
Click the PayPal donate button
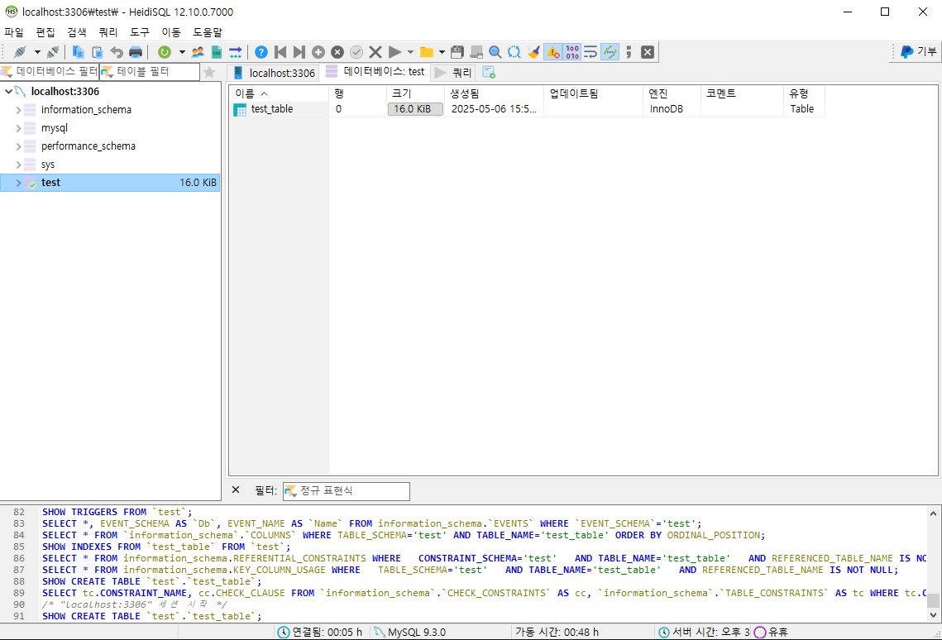coord(919,51)
